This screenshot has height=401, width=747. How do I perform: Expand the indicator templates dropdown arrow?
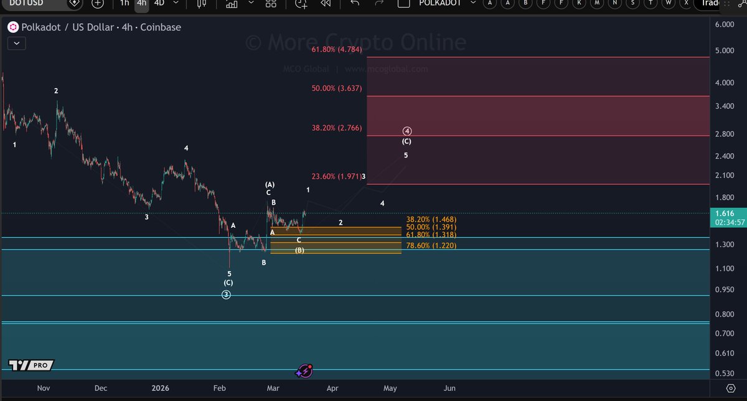(251, 3)
